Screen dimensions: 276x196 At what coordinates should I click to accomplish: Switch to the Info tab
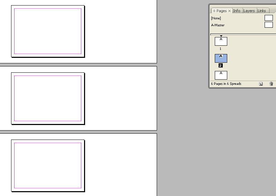pos(237,11)
